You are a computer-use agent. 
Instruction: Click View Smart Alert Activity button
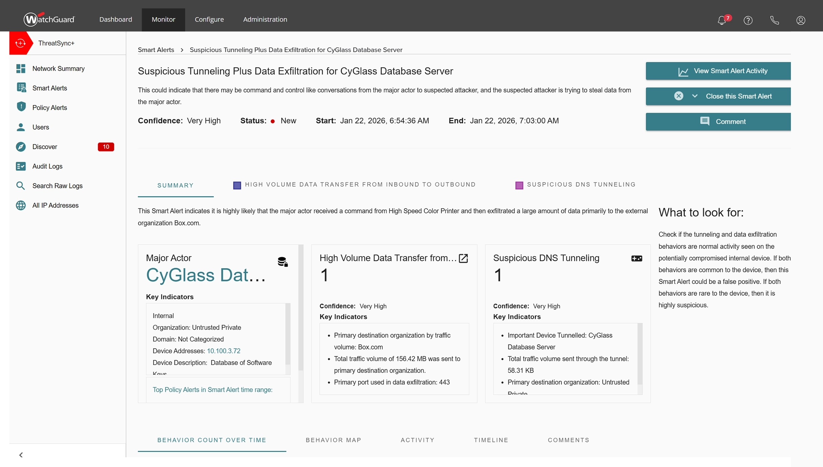point(718,71)
